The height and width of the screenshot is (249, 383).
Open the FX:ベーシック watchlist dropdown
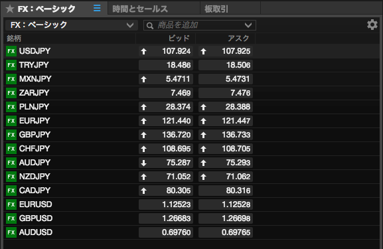click(72, 25)
